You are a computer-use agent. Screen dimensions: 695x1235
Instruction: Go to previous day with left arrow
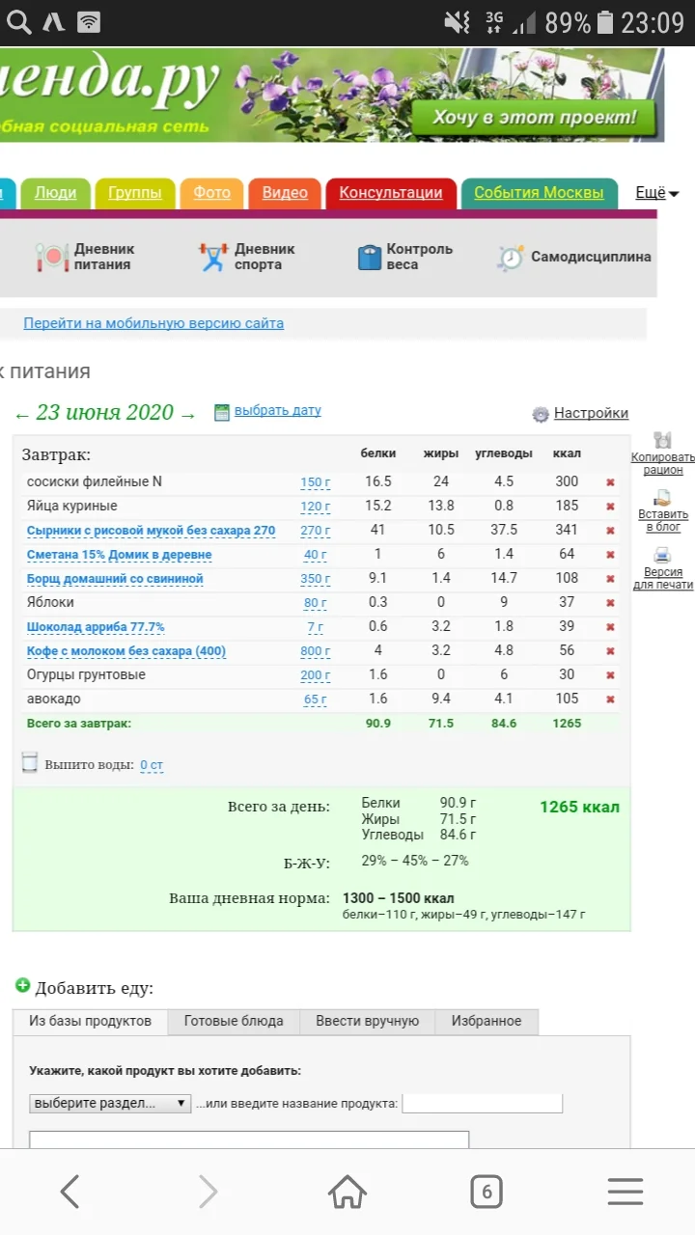tap(22, 415)
